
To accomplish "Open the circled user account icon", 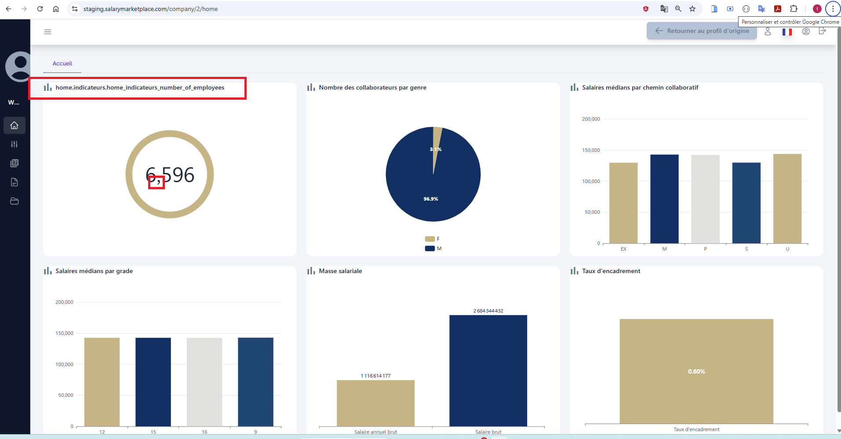I will coord(806,32).
